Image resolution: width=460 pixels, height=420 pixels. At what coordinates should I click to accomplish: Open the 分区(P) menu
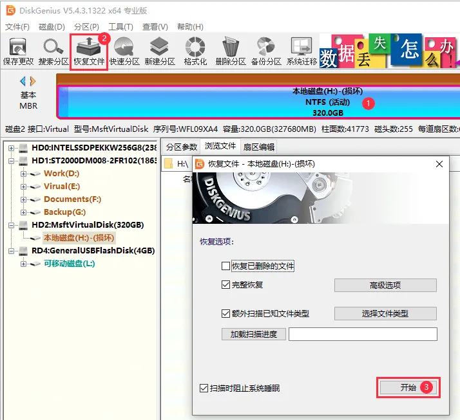coord(86,27)
